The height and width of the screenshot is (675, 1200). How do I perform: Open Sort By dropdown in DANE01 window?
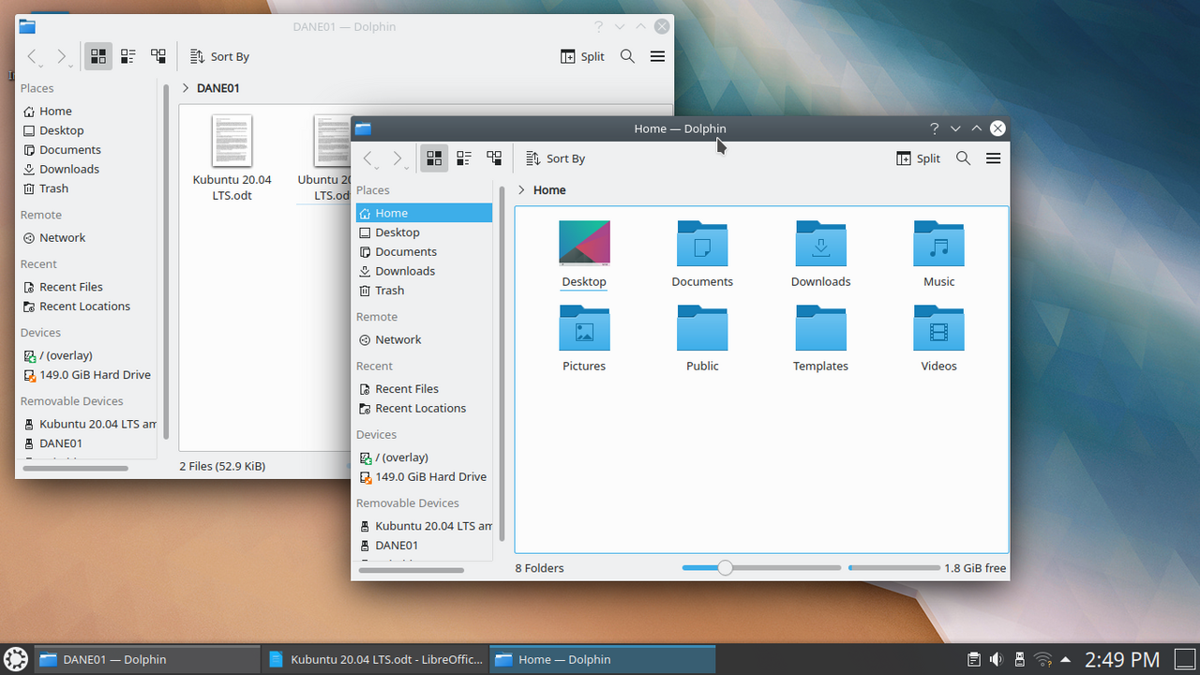click(219, 56)
